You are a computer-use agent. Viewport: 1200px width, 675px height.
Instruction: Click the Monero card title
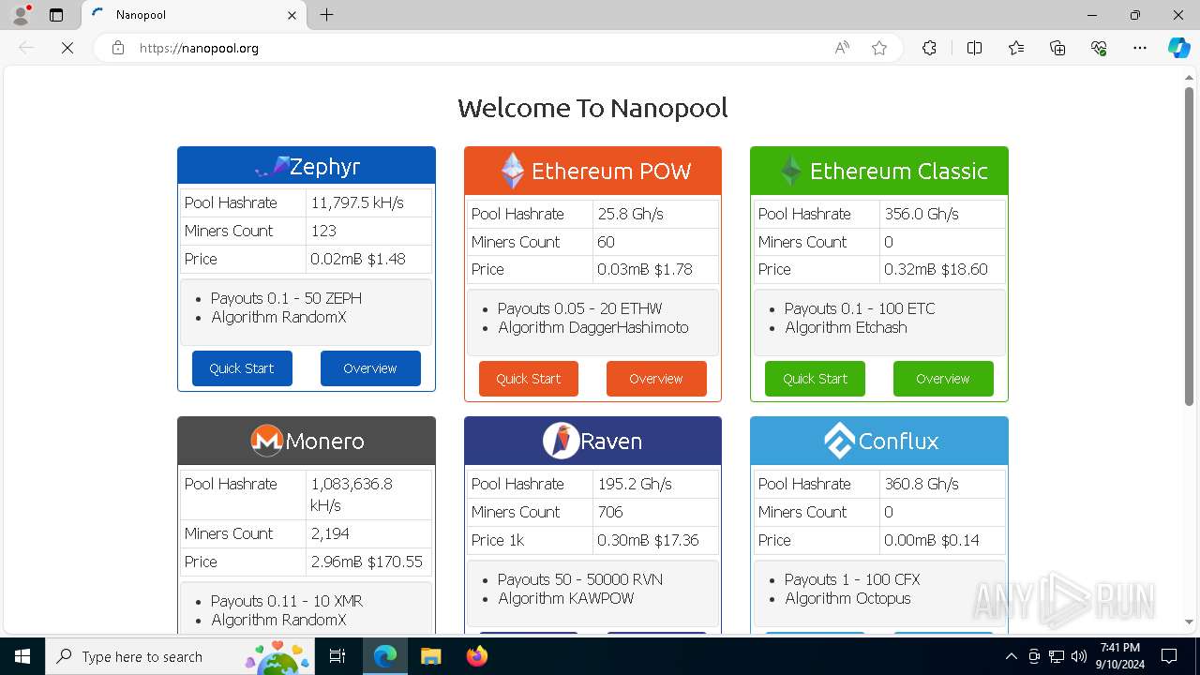point(324,441)
